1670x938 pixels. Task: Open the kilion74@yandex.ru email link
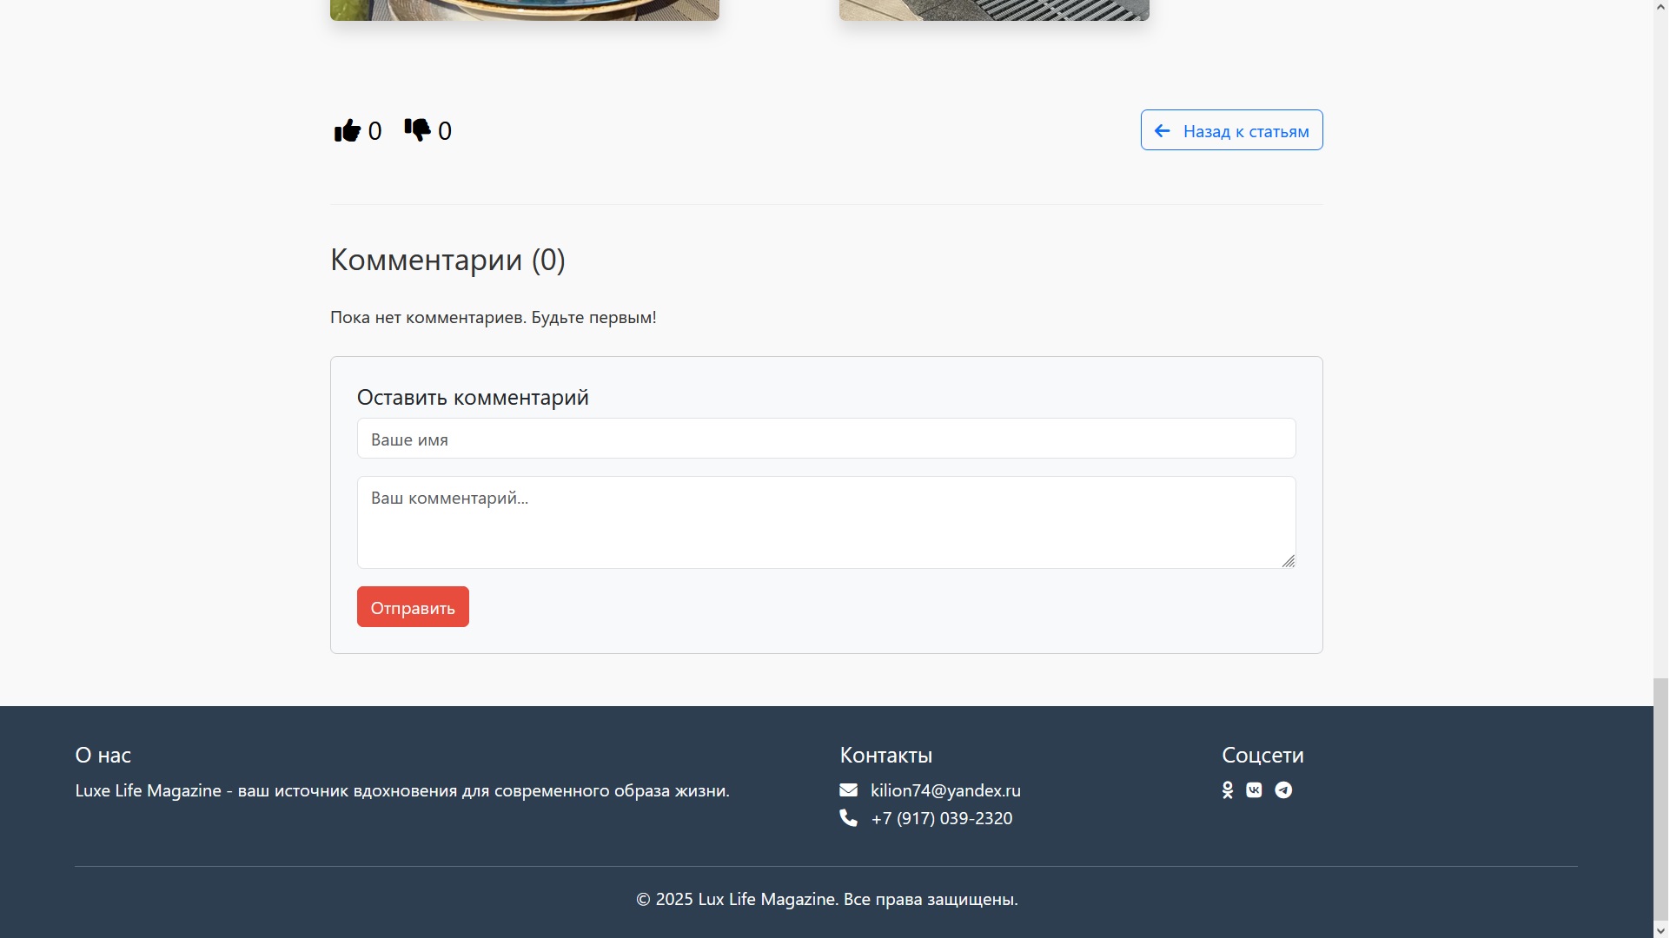[x=945, y=790]
